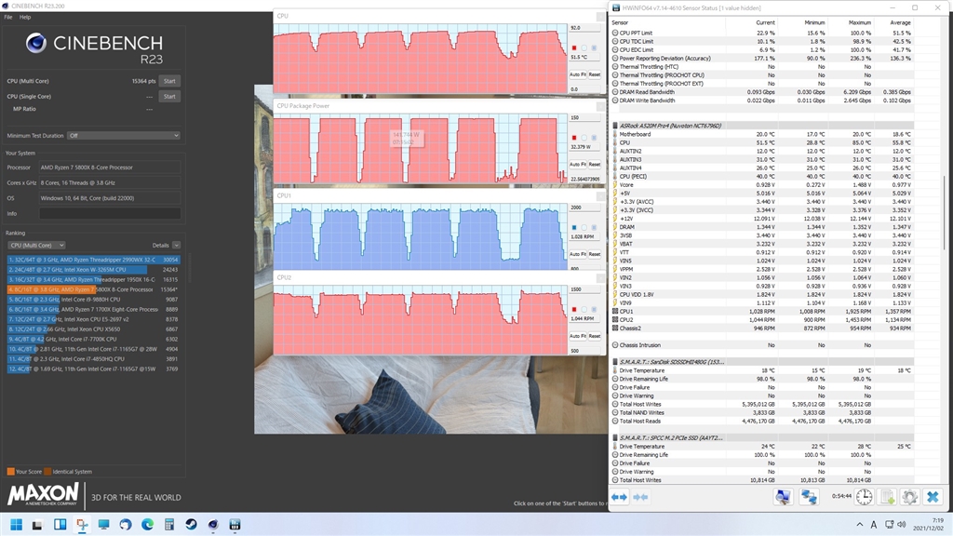953x536 pixels.
Task: Select ranking row Intel Core i7-4850HQ
Action: [93, 358]
